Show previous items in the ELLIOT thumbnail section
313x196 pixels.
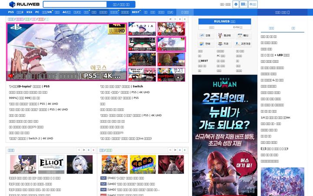coord(79,150)
